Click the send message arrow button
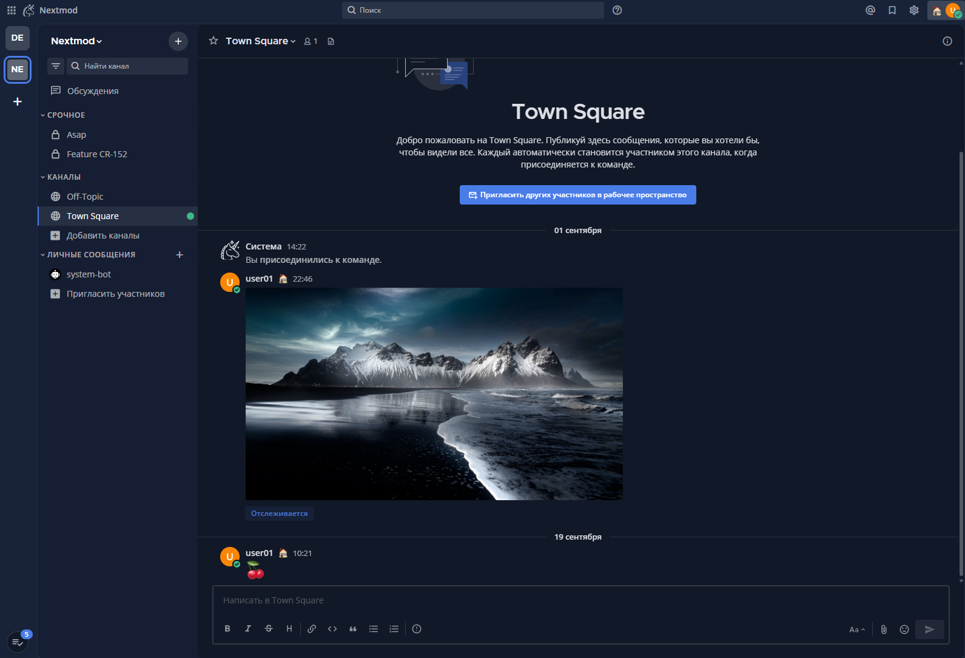The height and width of the screenshot is (658, 965). point(930,629)
